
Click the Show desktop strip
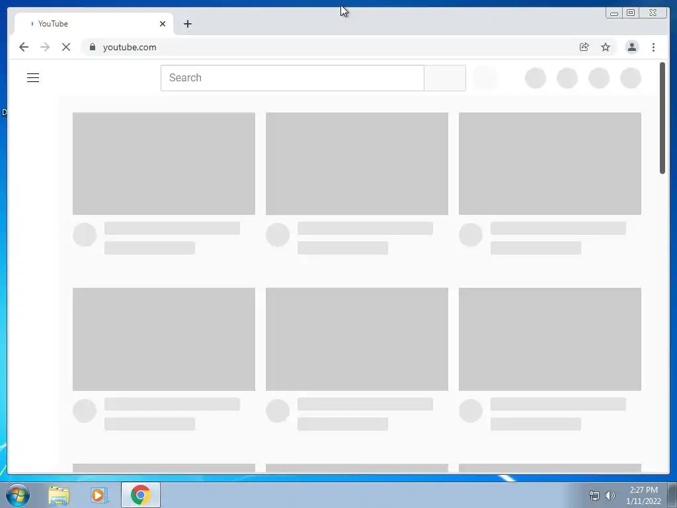[672, 495]
